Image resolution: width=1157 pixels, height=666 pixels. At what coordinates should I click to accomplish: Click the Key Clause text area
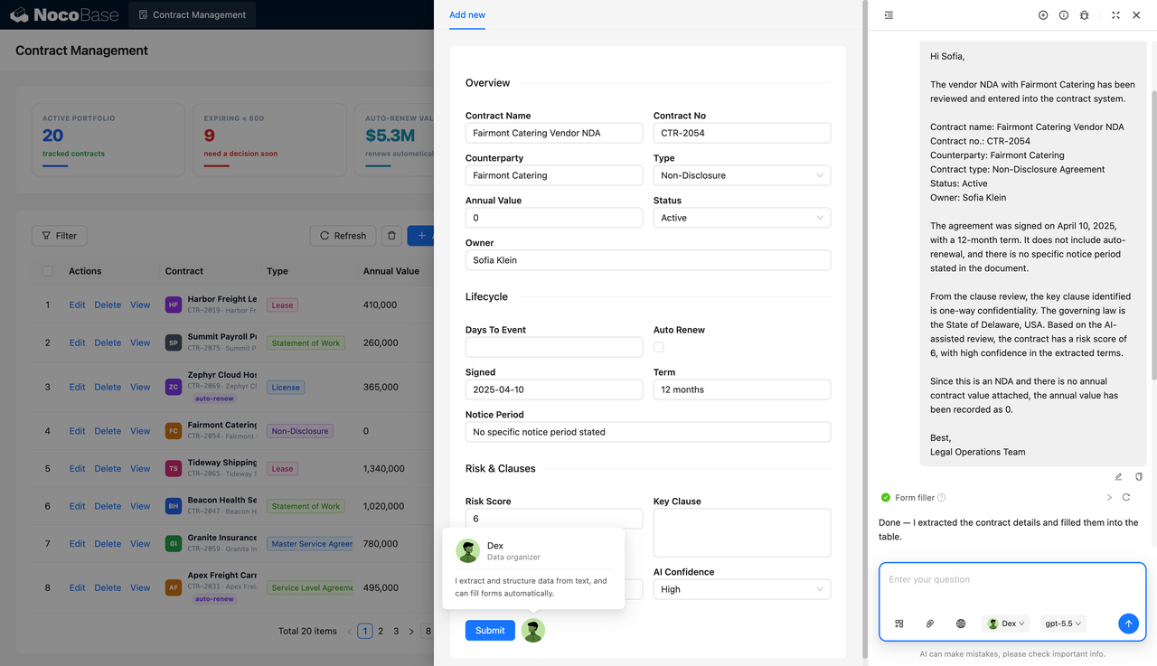[x=742, y=532]
